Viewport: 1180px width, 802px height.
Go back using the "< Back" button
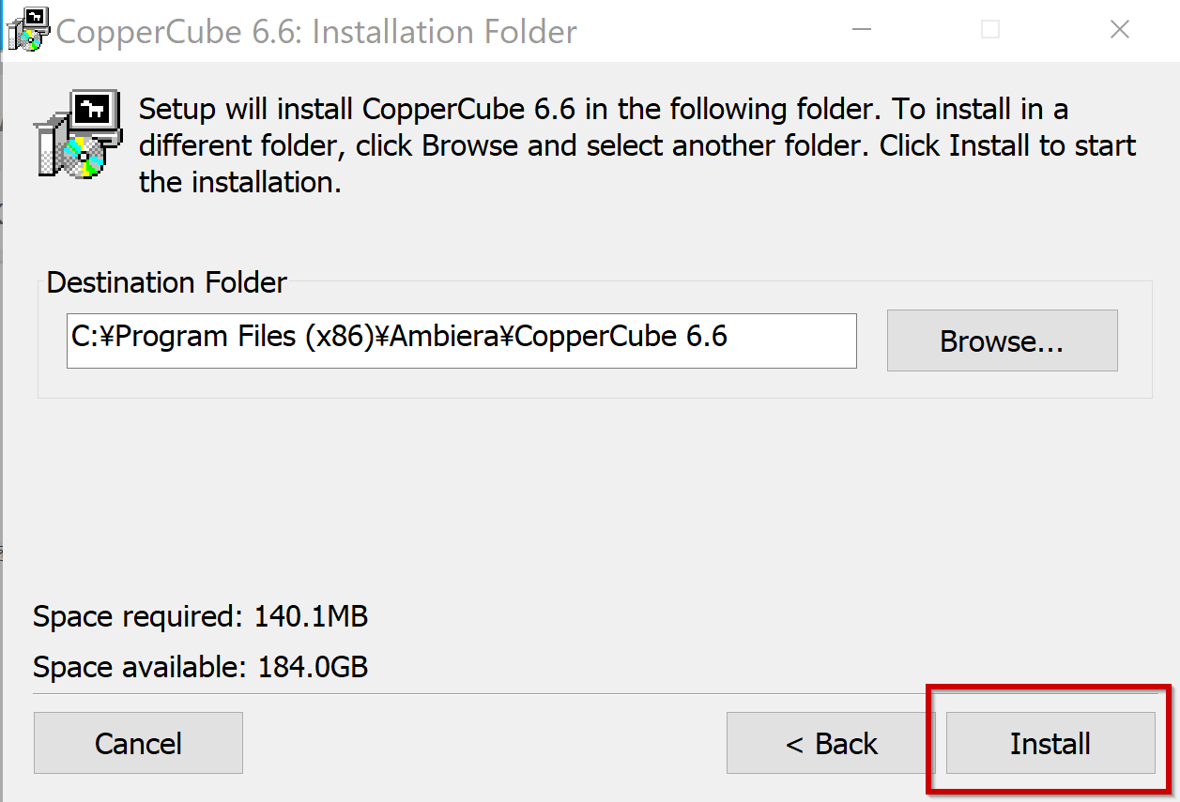pyautogui.click(x=831, y=744)
